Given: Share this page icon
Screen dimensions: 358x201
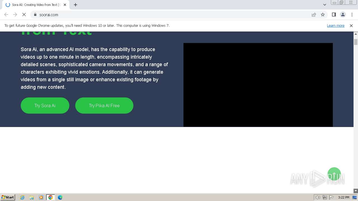Looking at the screenshot, I should pyautogui.click(x=314, y=15).
